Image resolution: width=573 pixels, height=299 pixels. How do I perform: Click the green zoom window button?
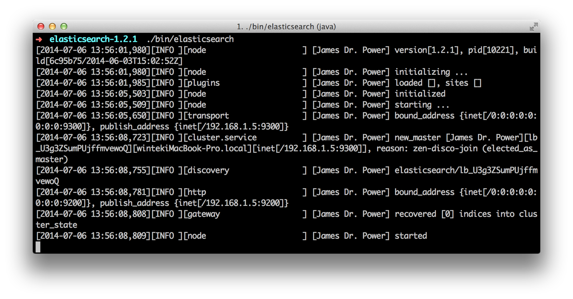tap(64, 26)
